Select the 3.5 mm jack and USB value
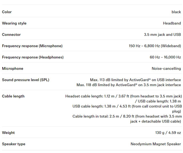Viewport: 183px width, 153px height. point(162,35)
